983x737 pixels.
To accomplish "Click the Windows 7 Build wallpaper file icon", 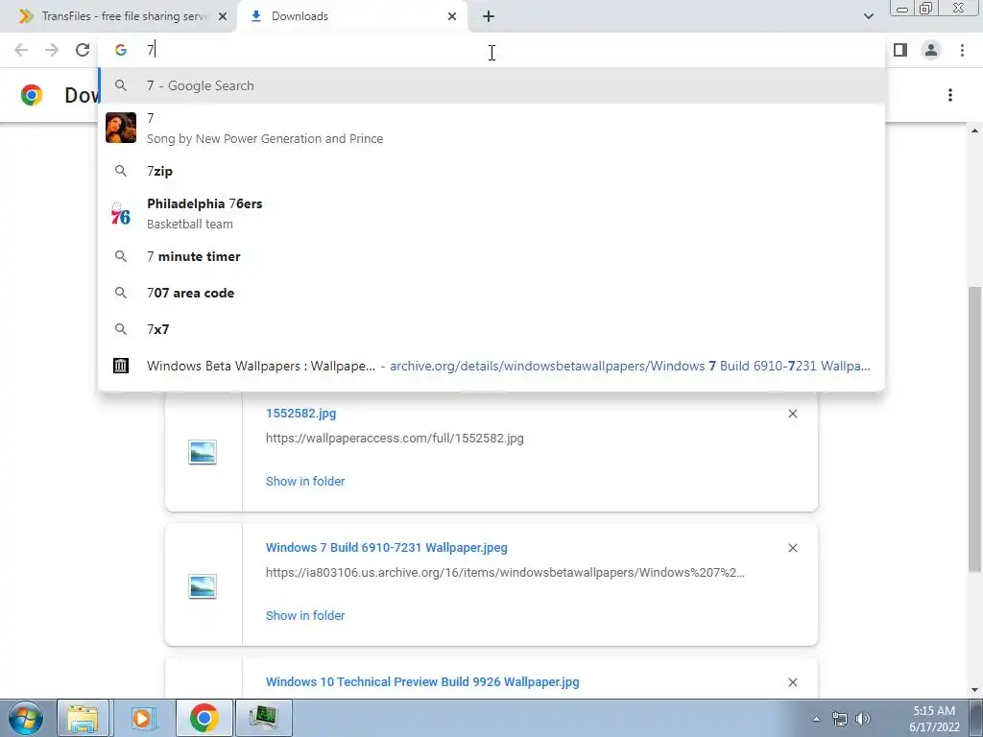I will [x=203, y=586].
